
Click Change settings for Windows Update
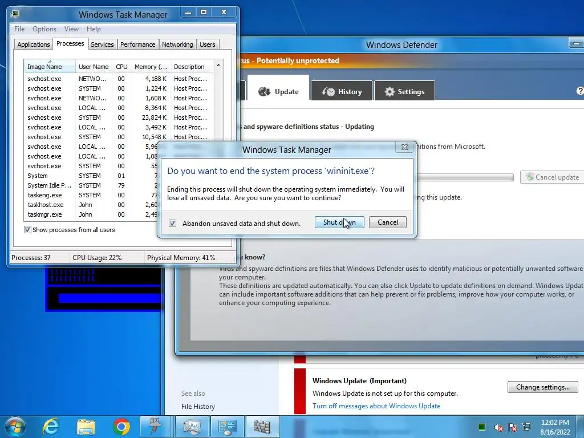(x=543, y=387)
